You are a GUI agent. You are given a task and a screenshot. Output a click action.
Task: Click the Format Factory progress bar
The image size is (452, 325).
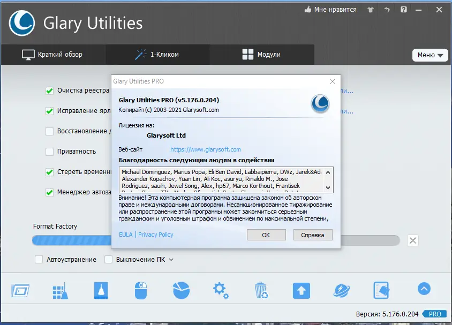pos(70,240)
